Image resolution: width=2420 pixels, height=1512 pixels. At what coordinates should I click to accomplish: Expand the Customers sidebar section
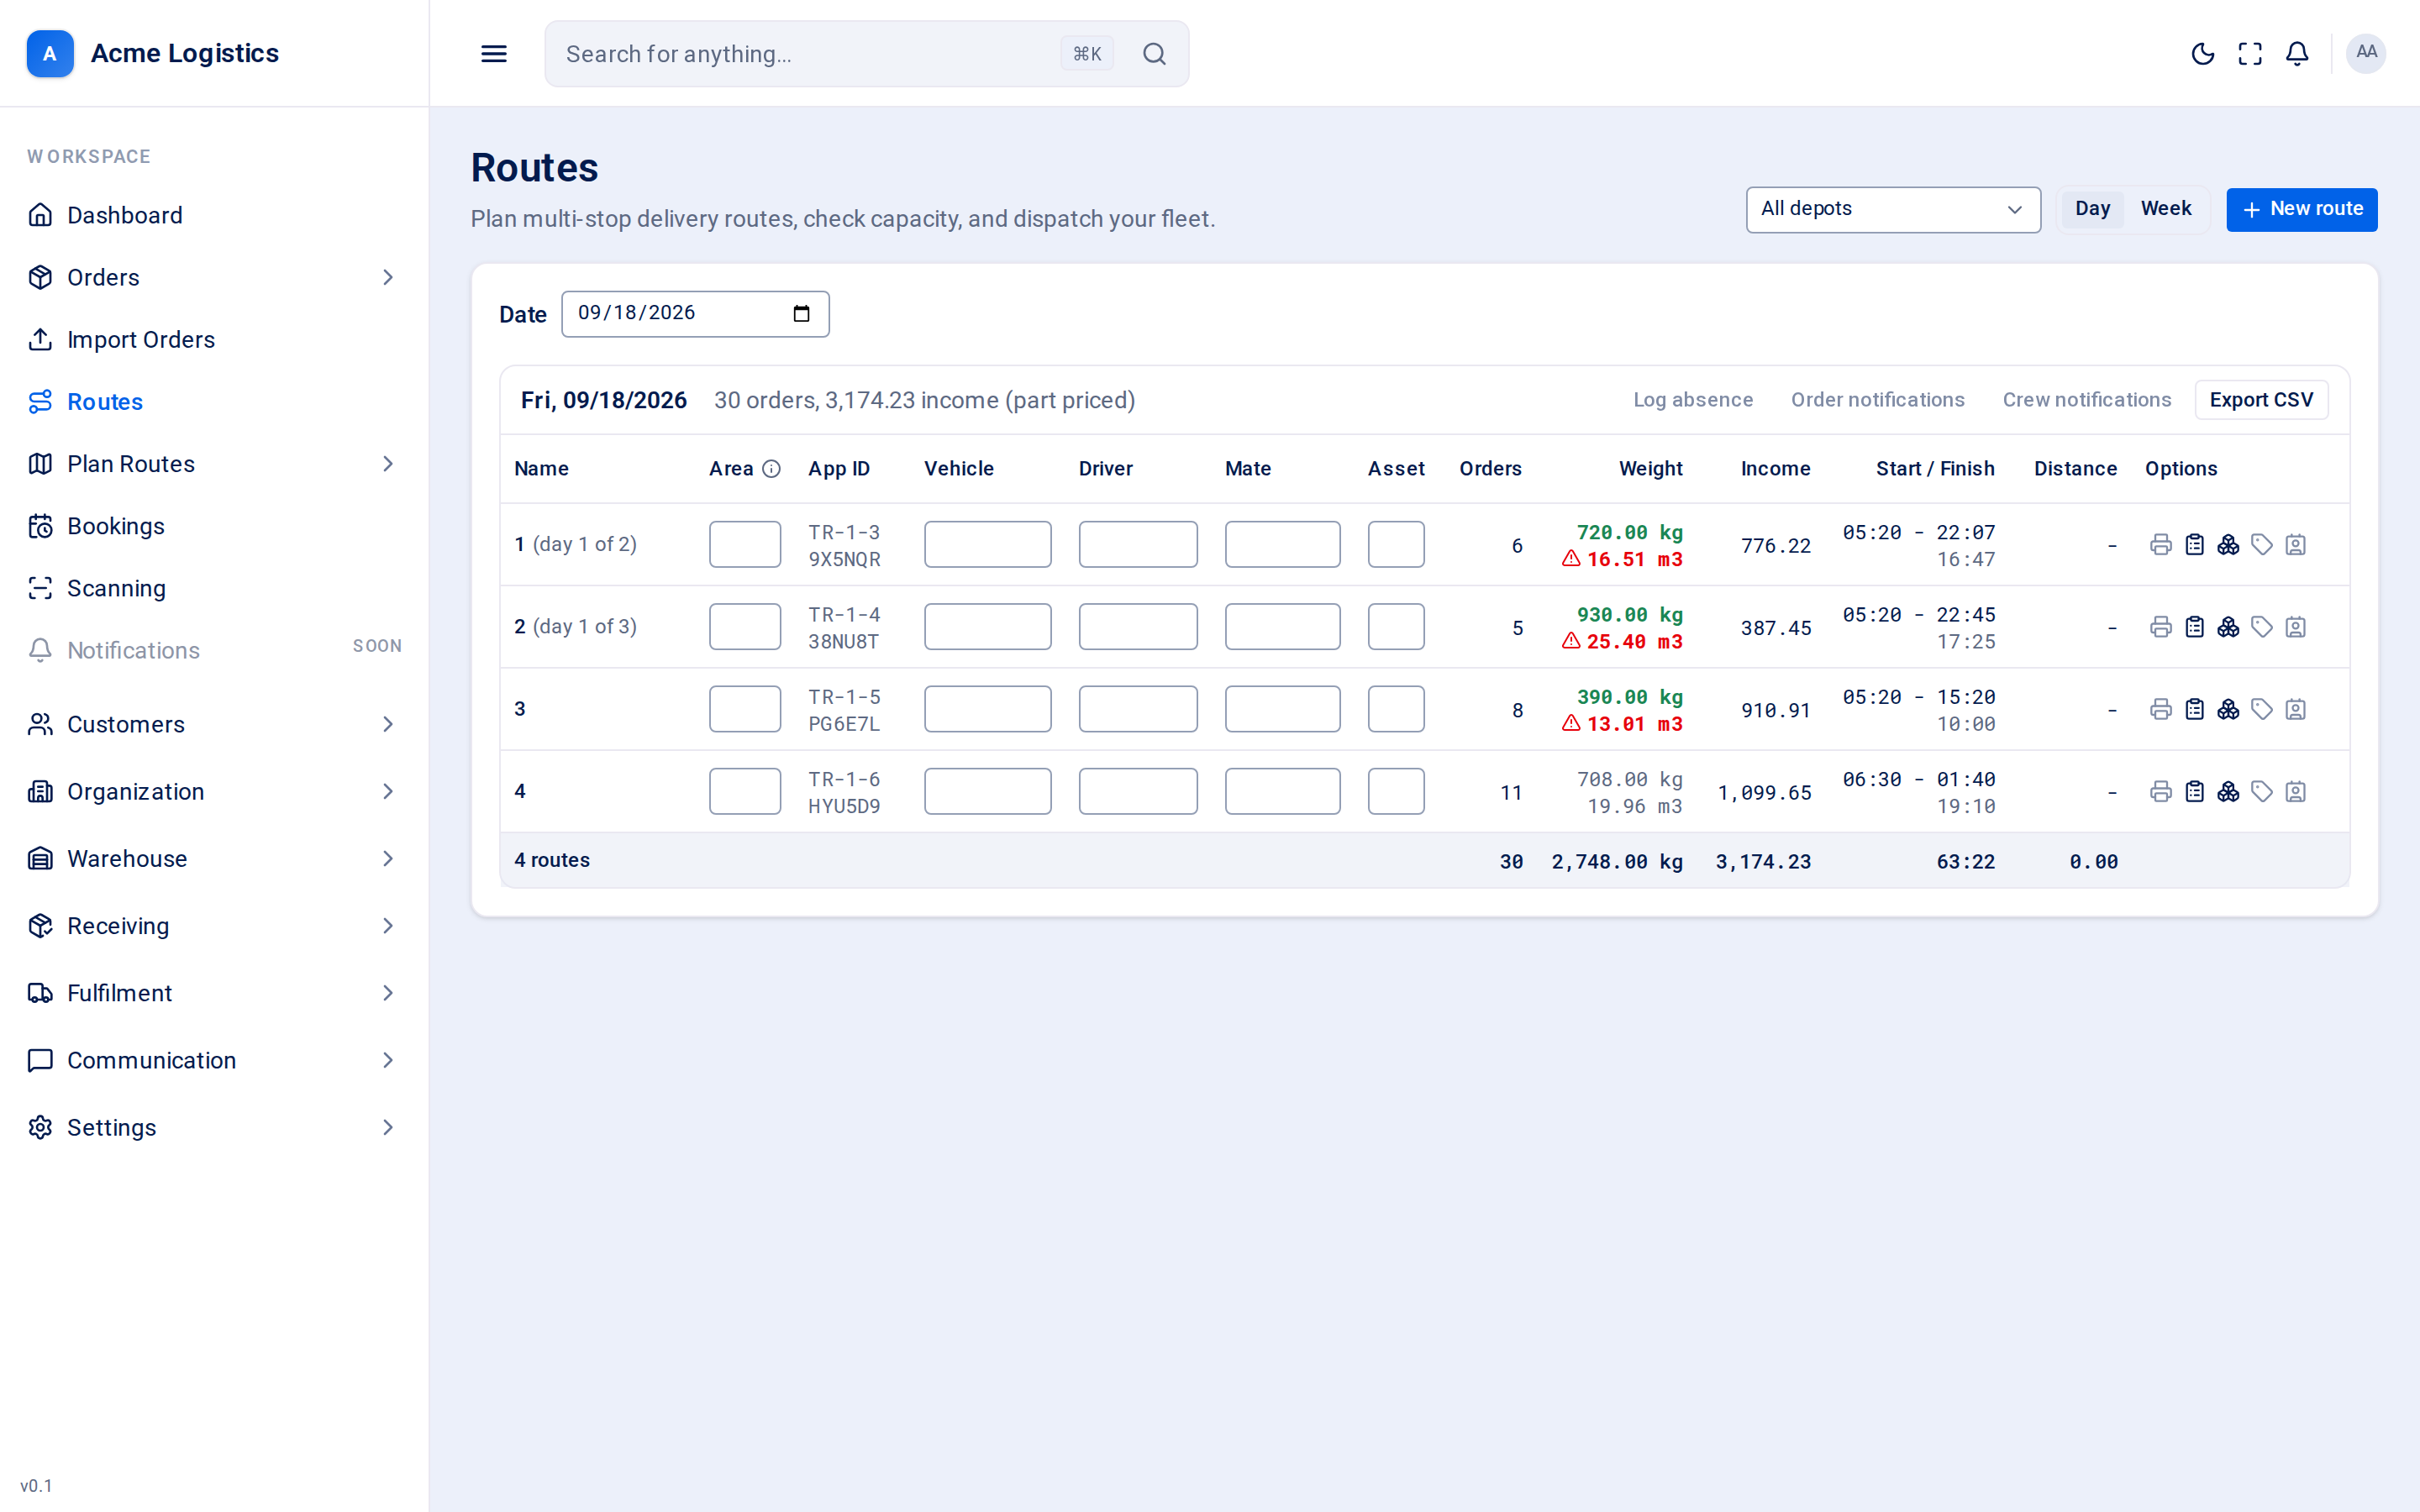[x=214, y=724]
